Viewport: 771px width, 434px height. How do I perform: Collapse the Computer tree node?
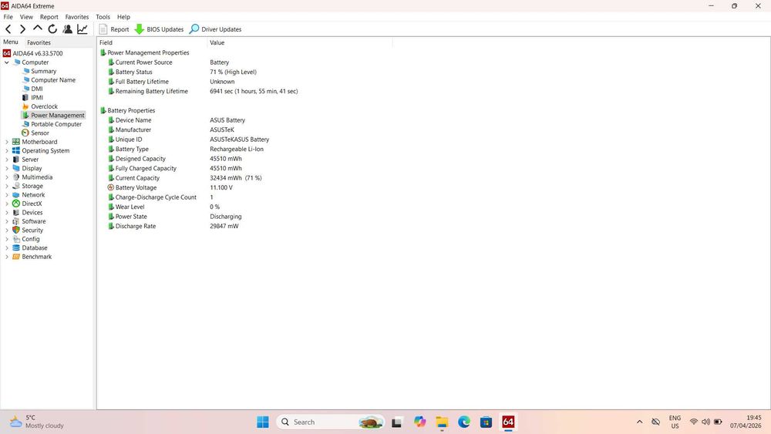coord(6,62)
